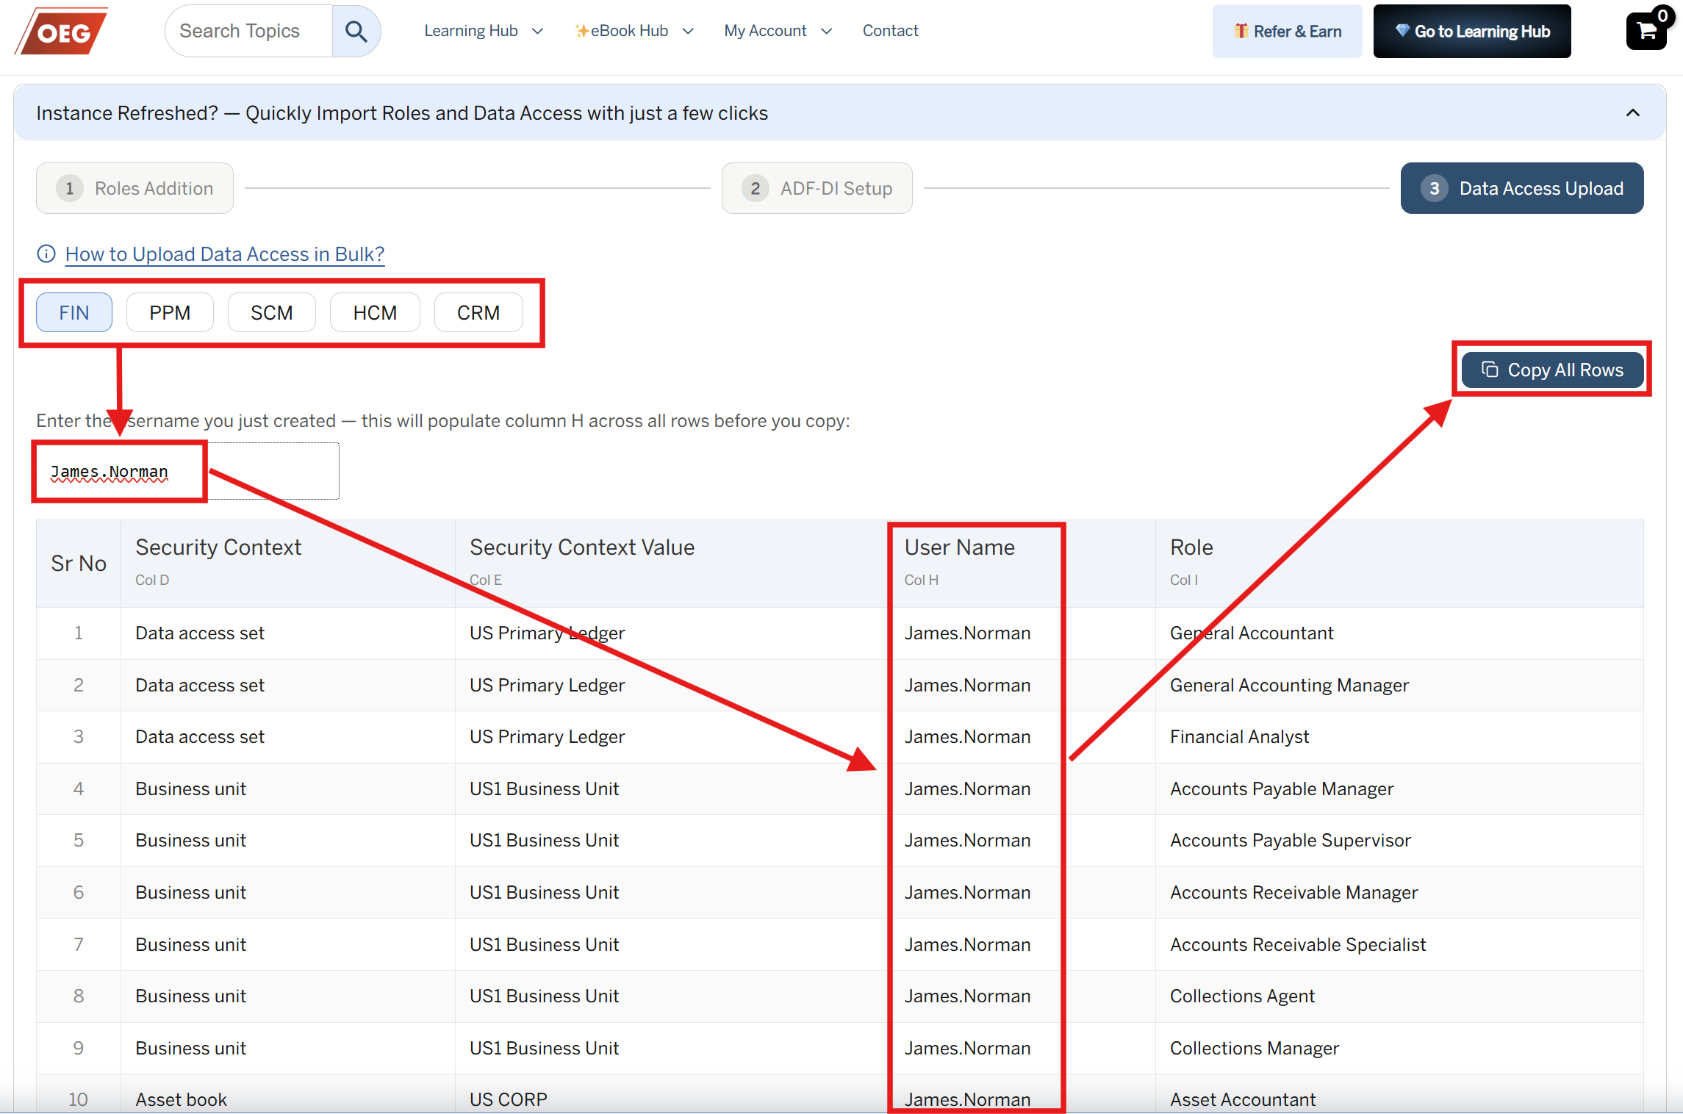The width and height of the screenshot is (1683, 1114).
Task: Expand the My Account dropdown
Action: [778, 31]
